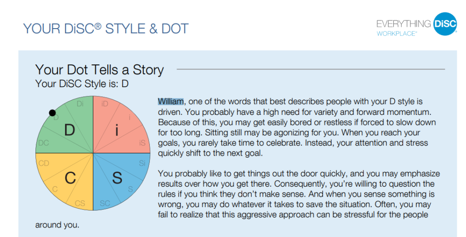This screenshot has width=466, height=237.
Task: Click the CD segment label on the wheel
Action: coord(44,163)
